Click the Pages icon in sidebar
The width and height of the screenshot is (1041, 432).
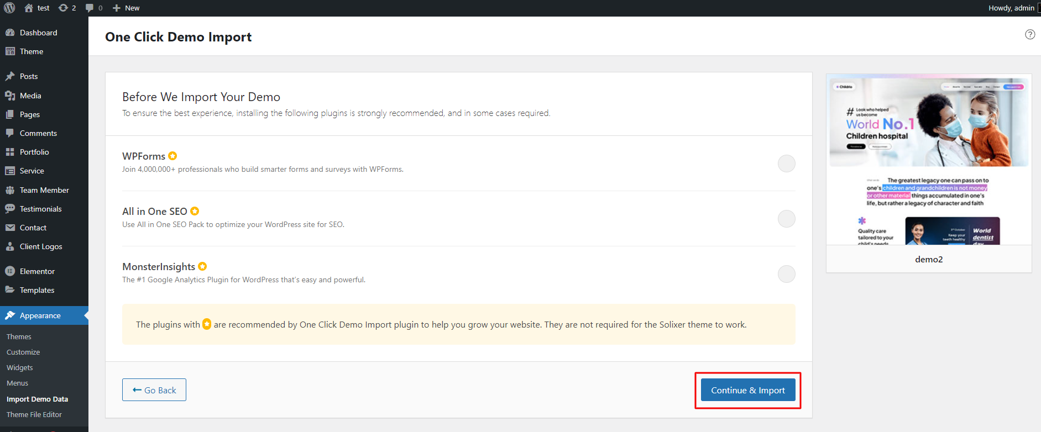coord(10,114)
